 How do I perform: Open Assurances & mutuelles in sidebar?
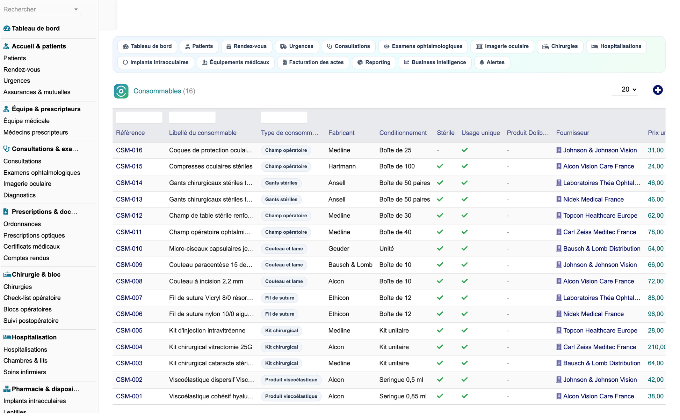pyautogui.click(x=37, y=92)
